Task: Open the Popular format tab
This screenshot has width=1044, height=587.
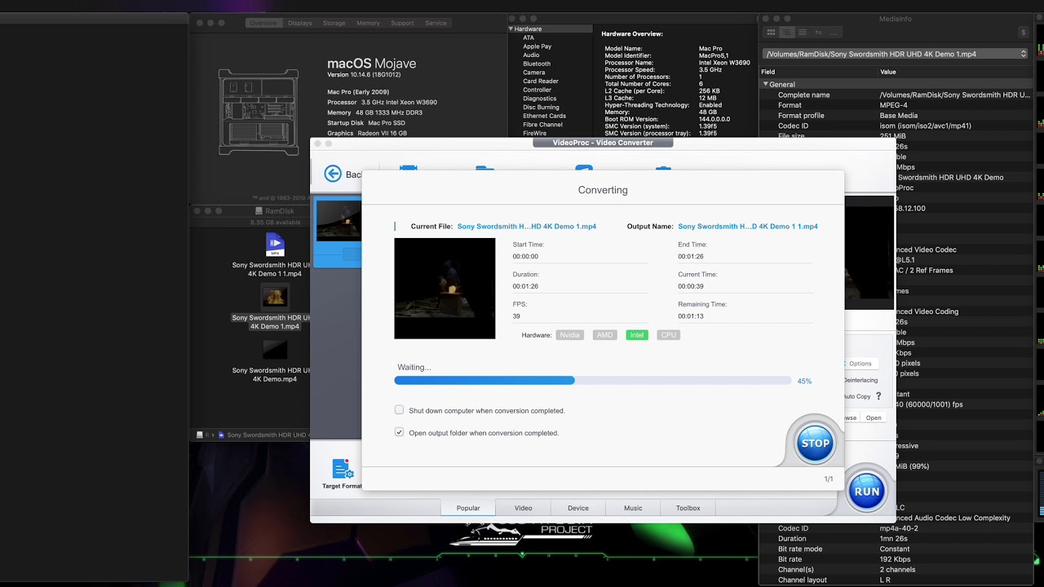Action: click(468, 508)
